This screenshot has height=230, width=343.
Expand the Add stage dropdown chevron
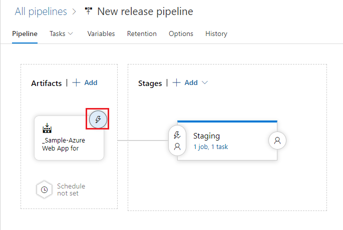tap(205, 83)
